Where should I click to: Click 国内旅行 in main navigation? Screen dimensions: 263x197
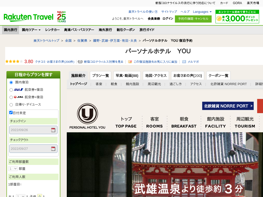pos(11,30)
